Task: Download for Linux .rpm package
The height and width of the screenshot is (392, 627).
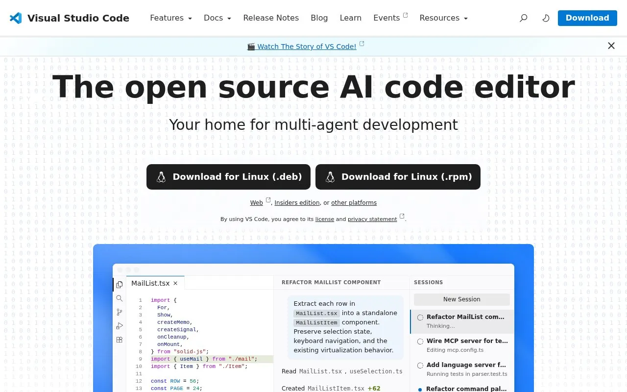Action: point(398,177)
